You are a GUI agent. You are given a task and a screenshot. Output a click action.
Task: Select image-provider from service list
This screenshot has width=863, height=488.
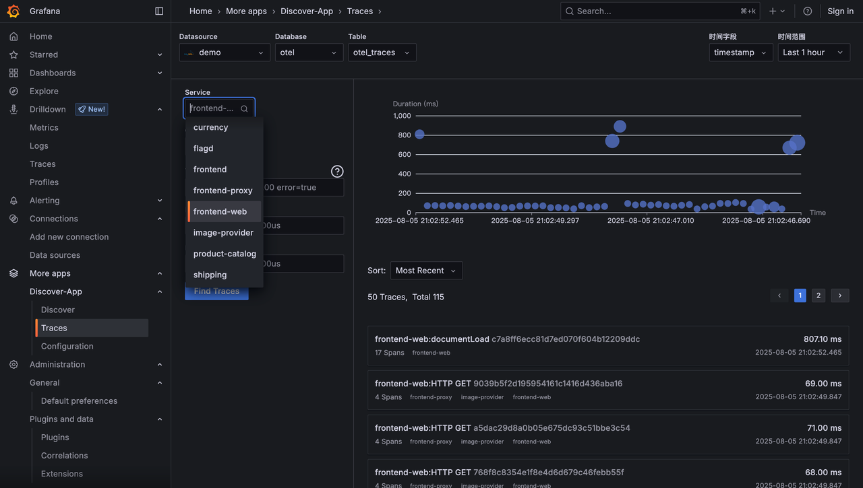[225, 233]
